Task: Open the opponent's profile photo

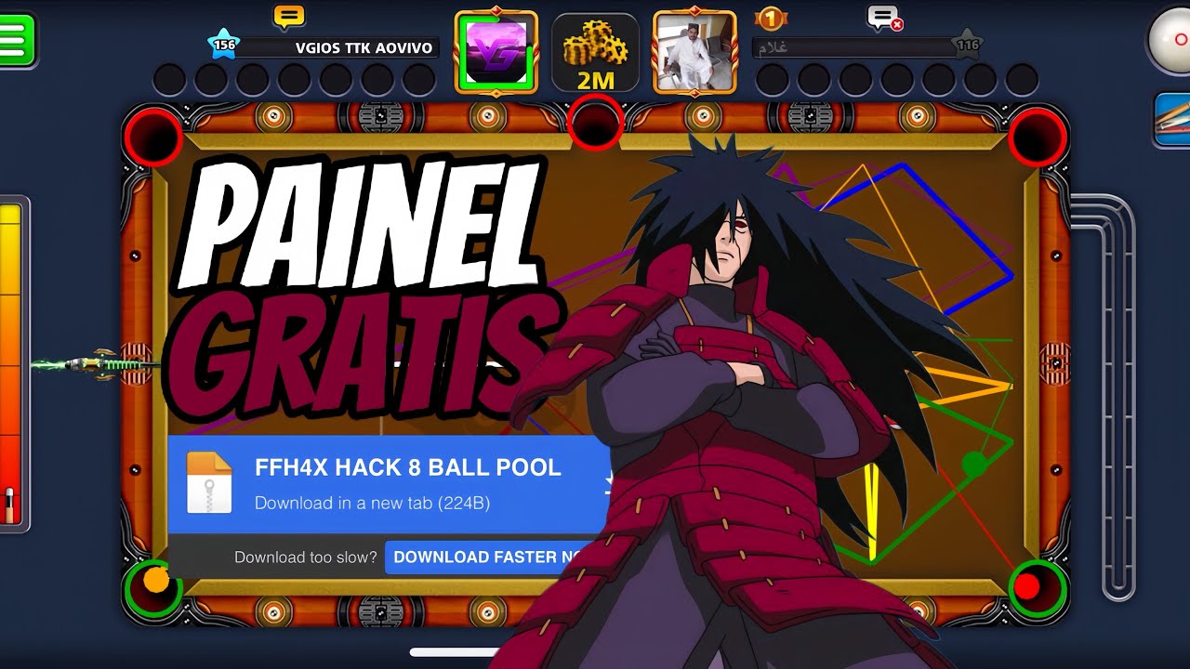Action: pyautogui.click(x=694, y=51)
